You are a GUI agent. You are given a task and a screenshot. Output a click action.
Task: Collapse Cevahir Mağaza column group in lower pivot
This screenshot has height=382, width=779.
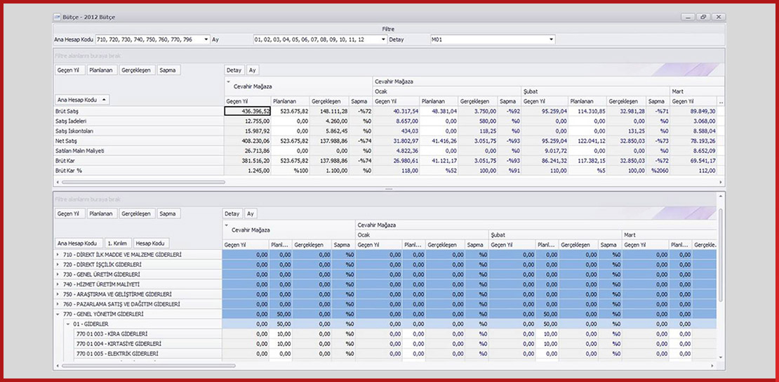coord(227,225)
